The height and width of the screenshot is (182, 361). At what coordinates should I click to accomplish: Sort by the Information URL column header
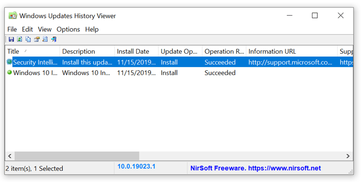[292, 51]
